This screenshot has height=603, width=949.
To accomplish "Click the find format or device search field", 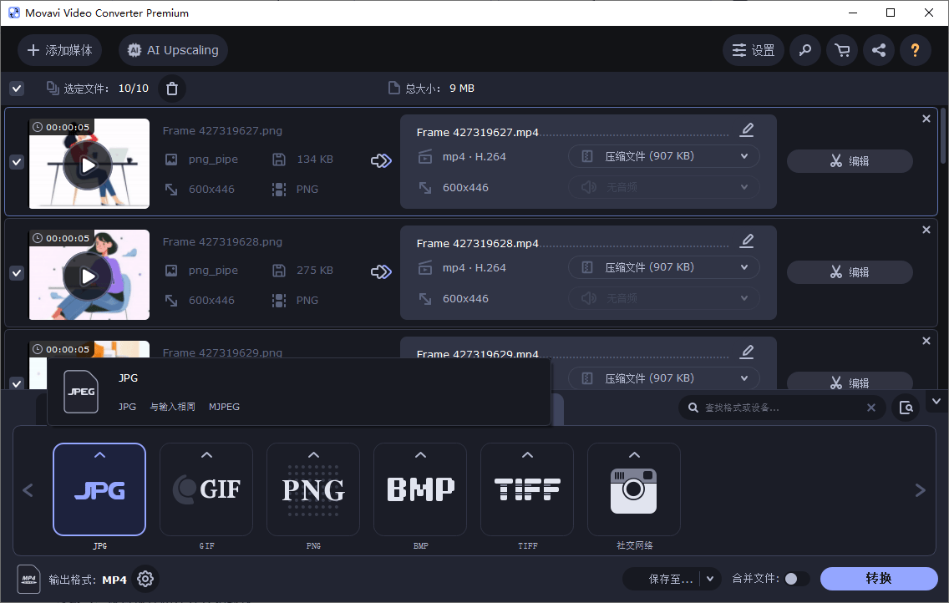I will (777, 408).
